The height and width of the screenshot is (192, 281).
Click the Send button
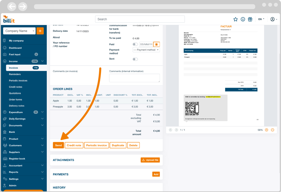pos(58,145)
